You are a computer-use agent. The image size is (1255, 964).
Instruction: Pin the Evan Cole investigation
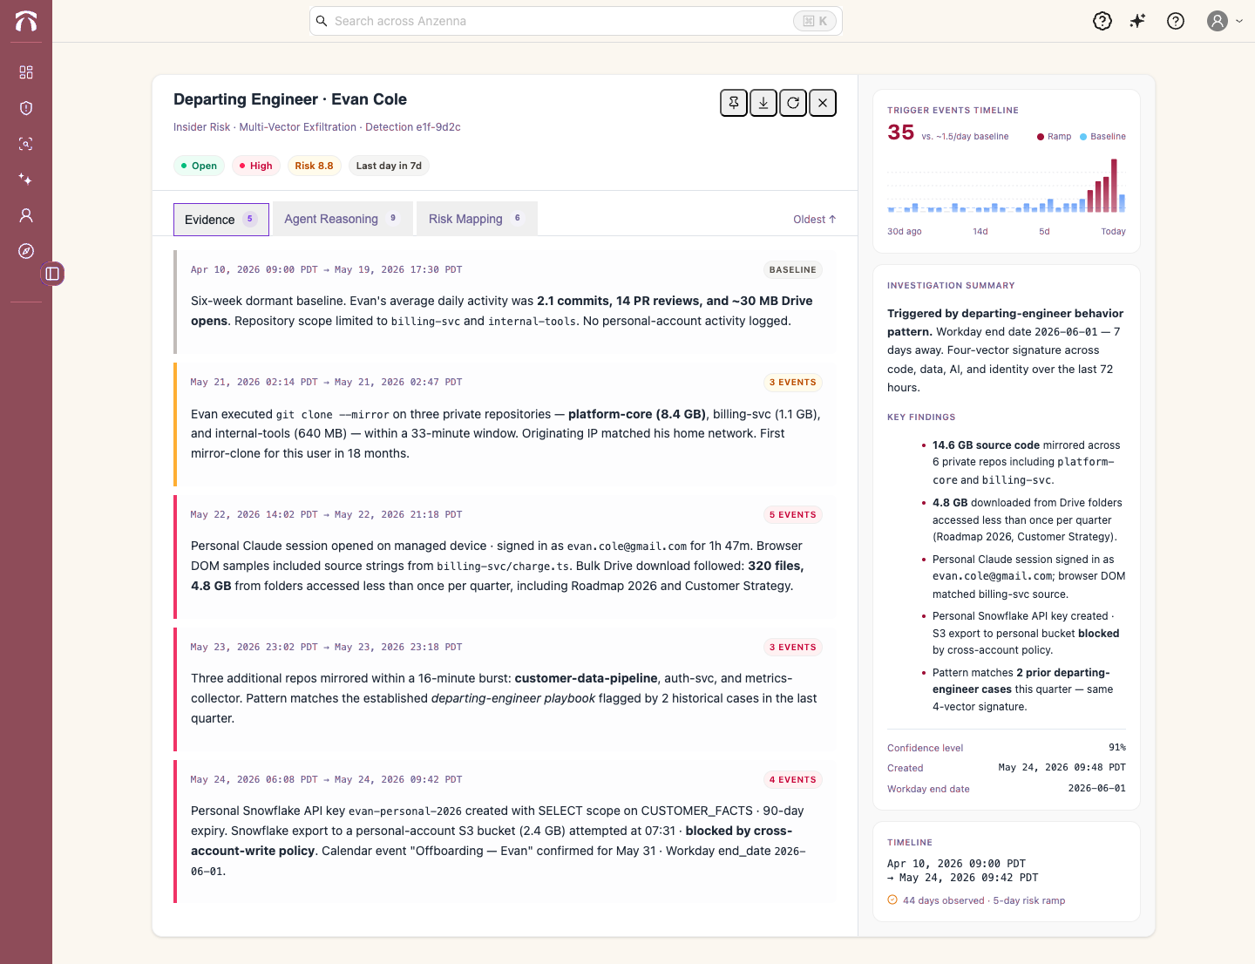point(734,103)
